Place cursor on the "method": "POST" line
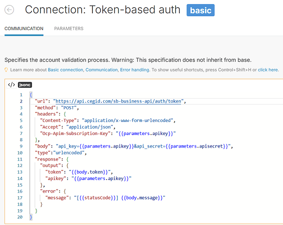The height and width of the screenshot is (225, 283). coord(57,108)
